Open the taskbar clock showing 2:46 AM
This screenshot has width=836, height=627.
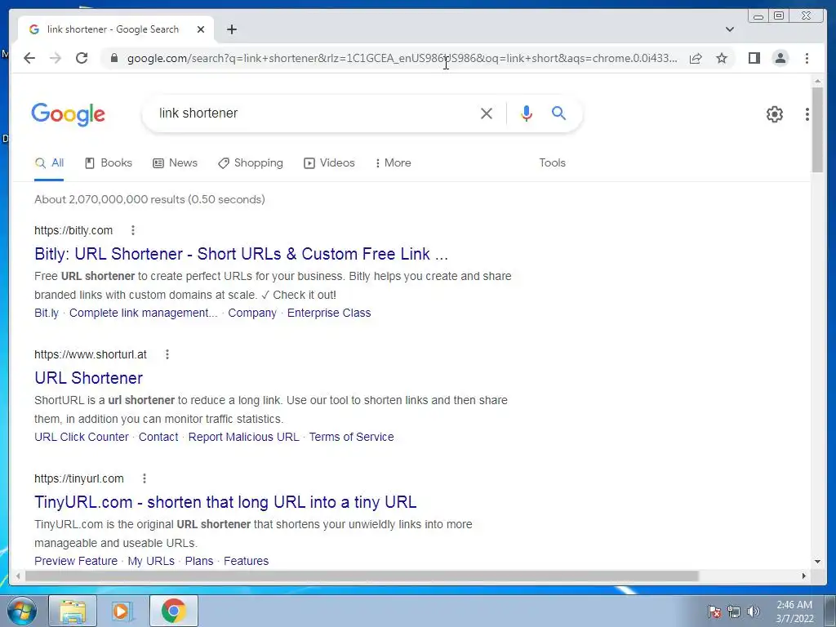[x=794, y=611]
